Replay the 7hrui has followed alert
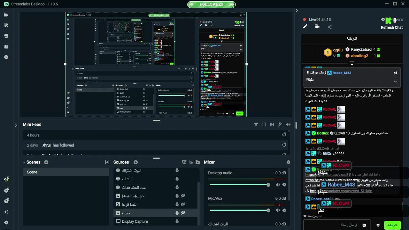This screenshot has height=230, width=409. click(284, 145)
